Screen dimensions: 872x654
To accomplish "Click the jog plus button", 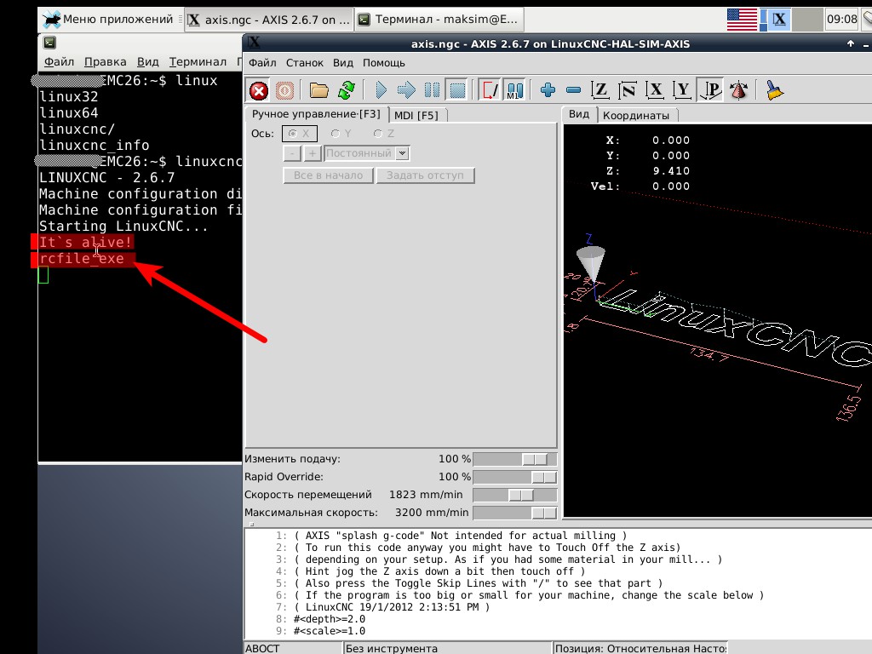I will (x=313, y=153).
